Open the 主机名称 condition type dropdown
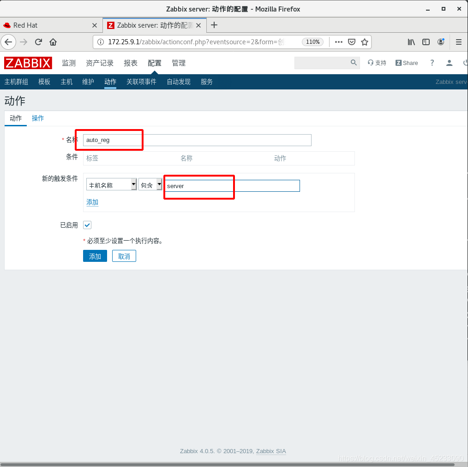The height and width of the screenshot is (467, 468). coord(112,184)
